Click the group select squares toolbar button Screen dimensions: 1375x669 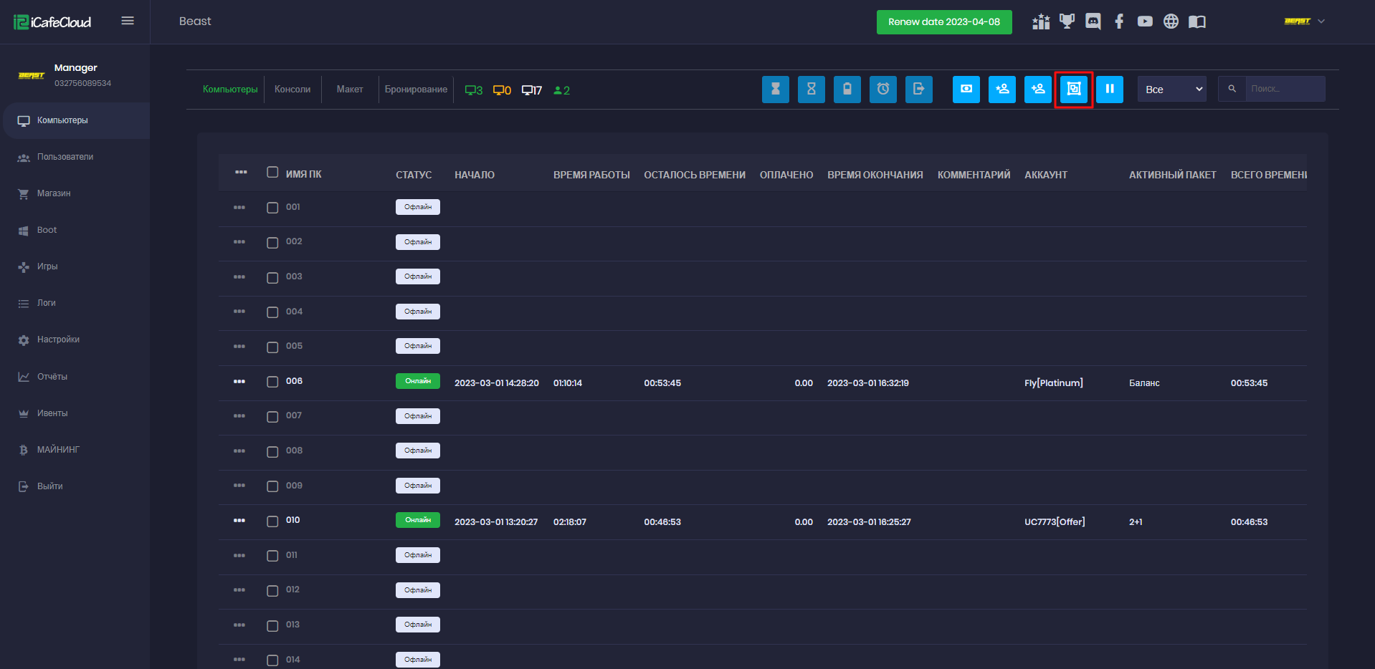(1073, 90)
